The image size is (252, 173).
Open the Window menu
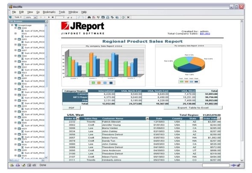[x=73, y=12]
